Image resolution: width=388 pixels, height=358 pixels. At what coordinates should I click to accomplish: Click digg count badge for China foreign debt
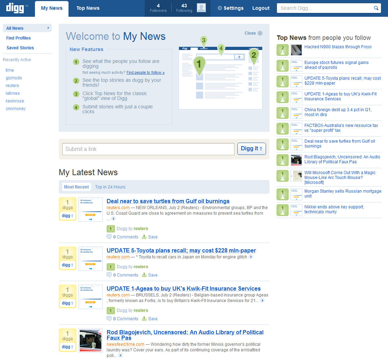pos(282,113)
